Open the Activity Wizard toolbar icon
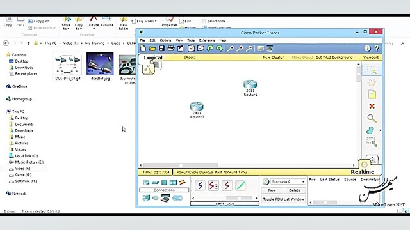The height and width of the screenshot is (230, 410). point(181,49)
